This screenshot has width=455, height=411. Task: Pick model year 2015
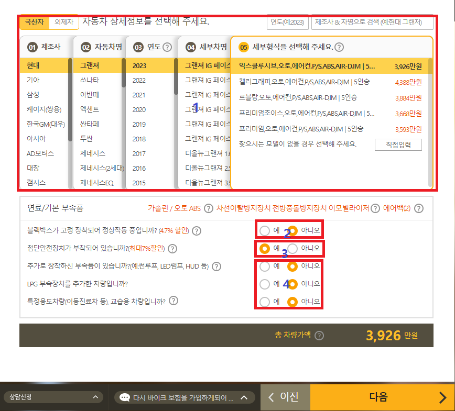(x=139, y=183)
